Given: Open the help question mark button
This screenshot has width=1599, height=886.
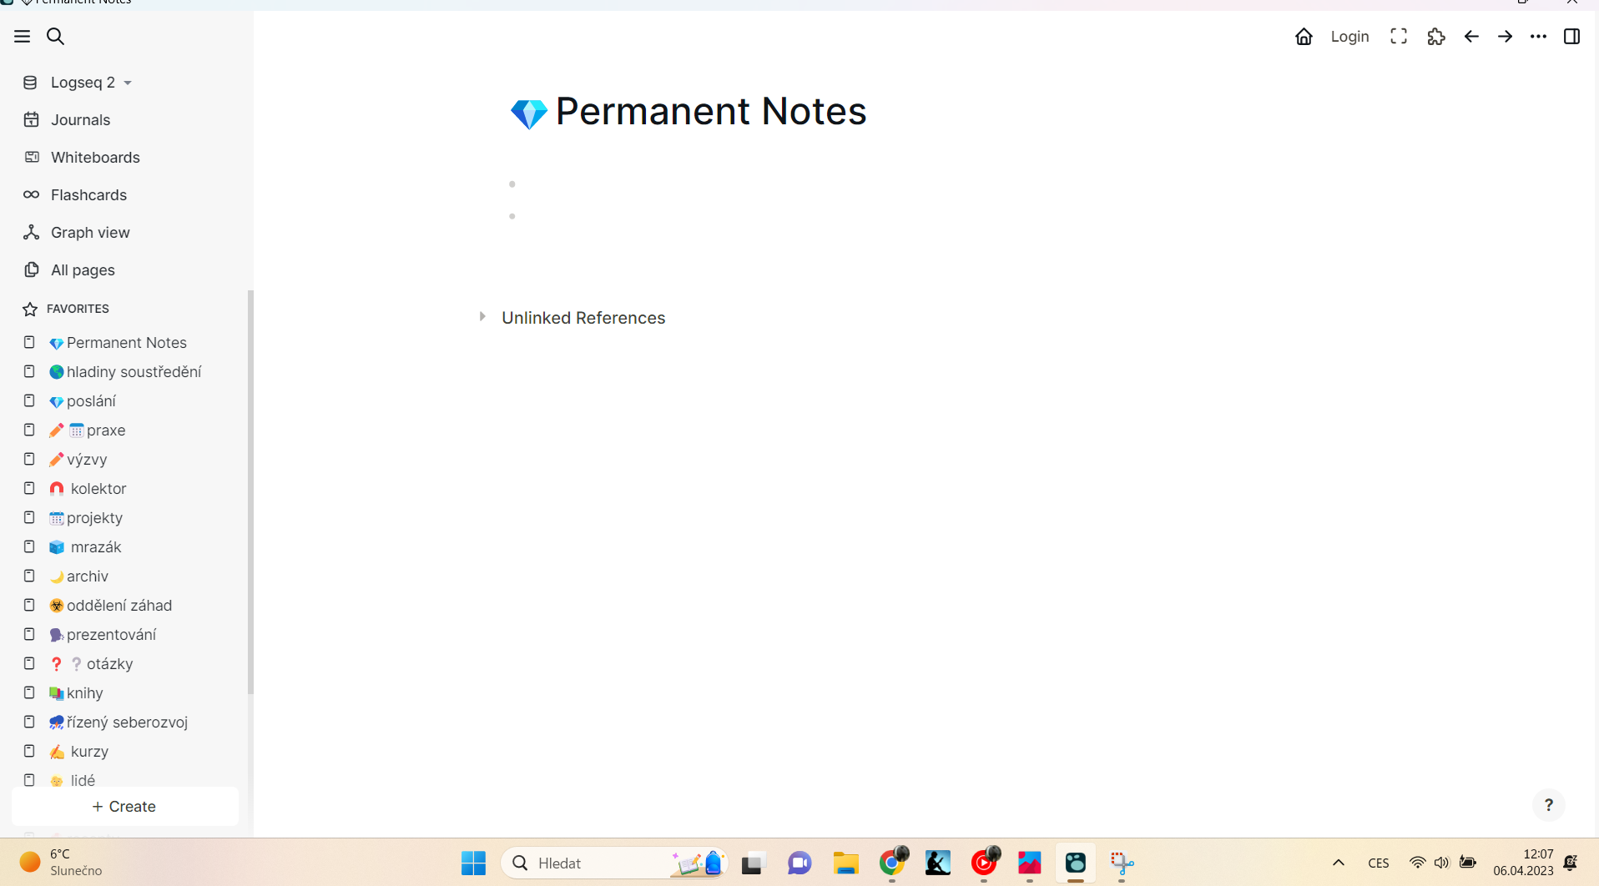Looking at the screenshot, I should pyautogui.click(x=1549, y=805).
